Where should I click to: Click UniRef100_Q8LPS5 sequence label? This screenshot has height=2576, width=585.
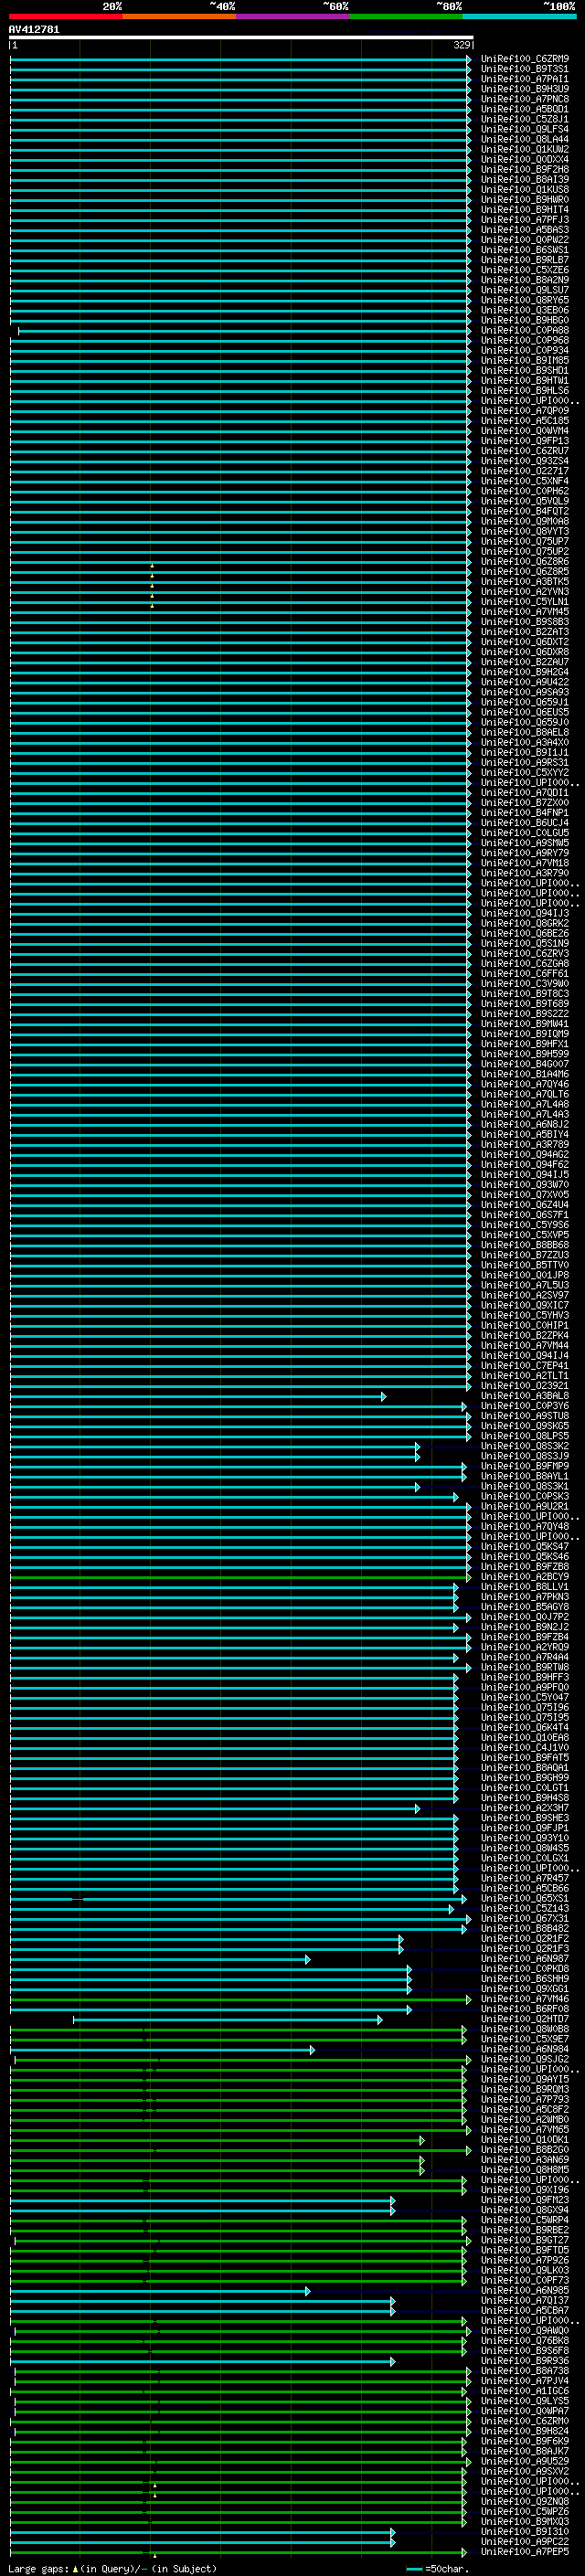[525, 1436]
